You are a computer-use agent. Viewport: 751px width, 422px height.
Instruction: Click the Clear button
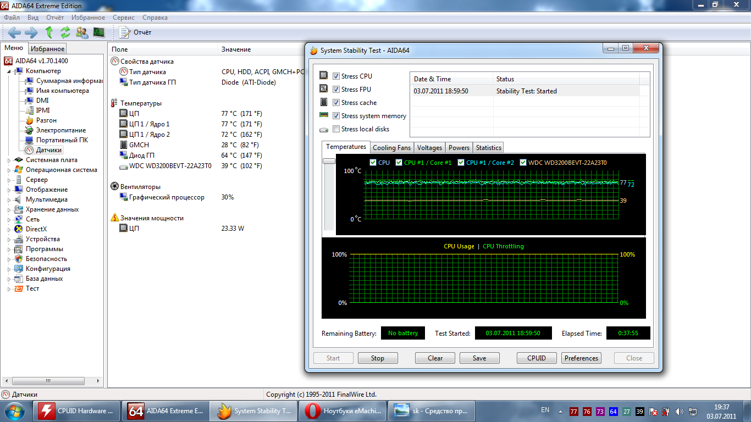tap(435, 358)
